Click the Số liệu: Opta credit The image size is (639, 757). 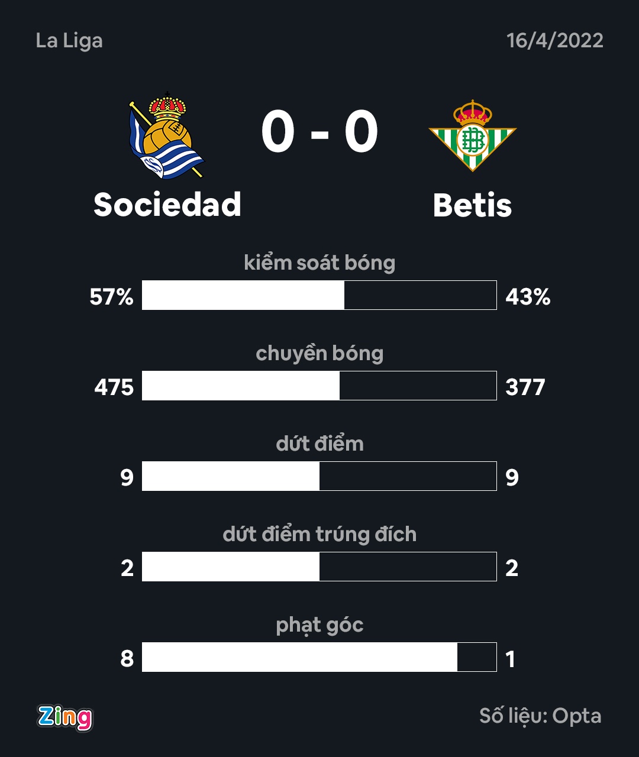point(540,716)
